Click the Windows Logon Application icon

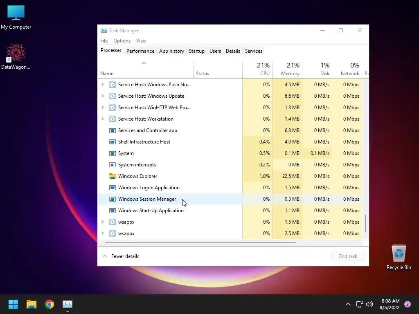[113, 188]
